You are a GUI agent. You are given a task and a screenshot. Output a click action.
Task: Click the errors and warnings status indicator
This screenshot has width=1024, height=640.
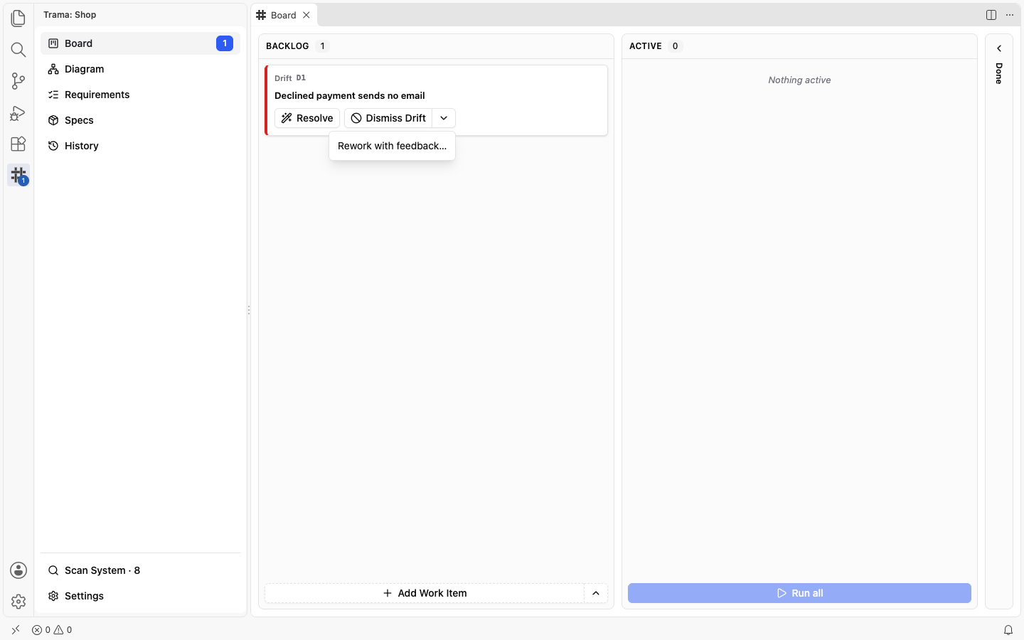(52, 630)
